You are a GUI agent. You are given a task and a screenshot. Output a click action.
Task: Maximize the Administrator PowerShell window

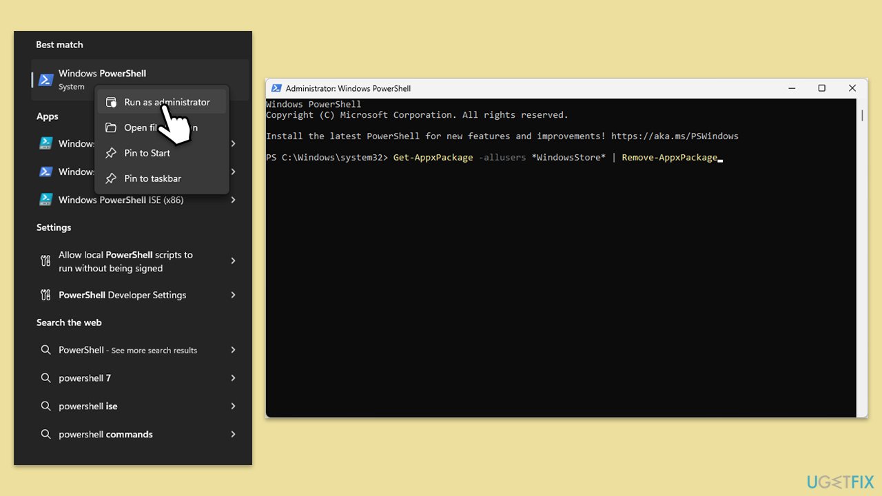tap(821, 88)
